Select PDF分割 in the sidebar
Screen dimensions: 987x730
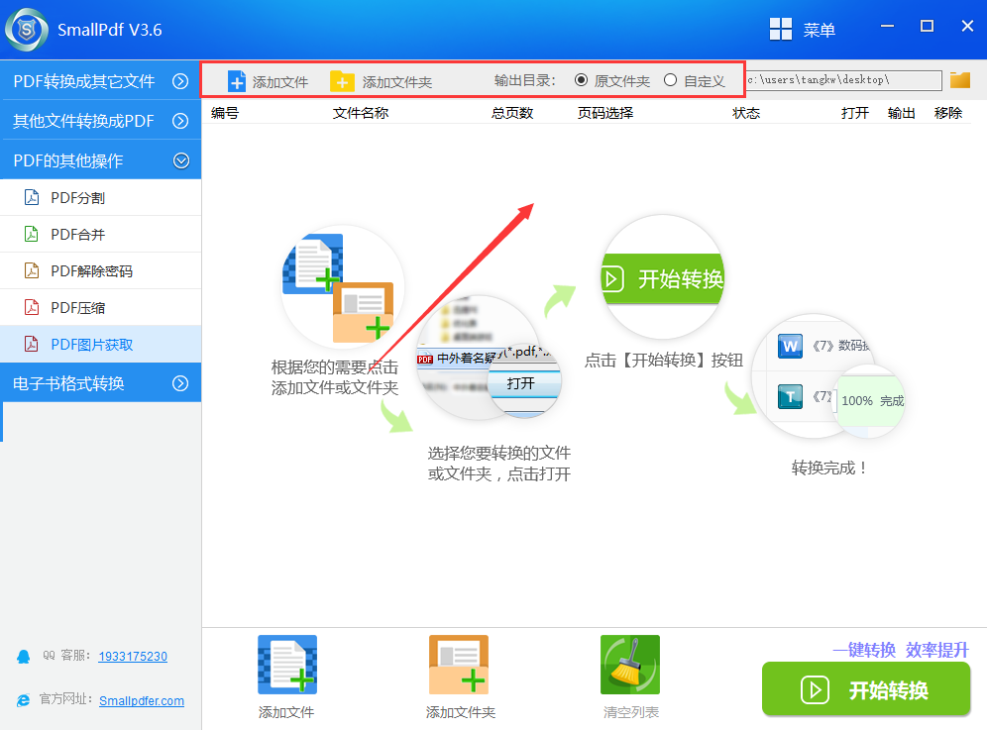pos(101,197)
